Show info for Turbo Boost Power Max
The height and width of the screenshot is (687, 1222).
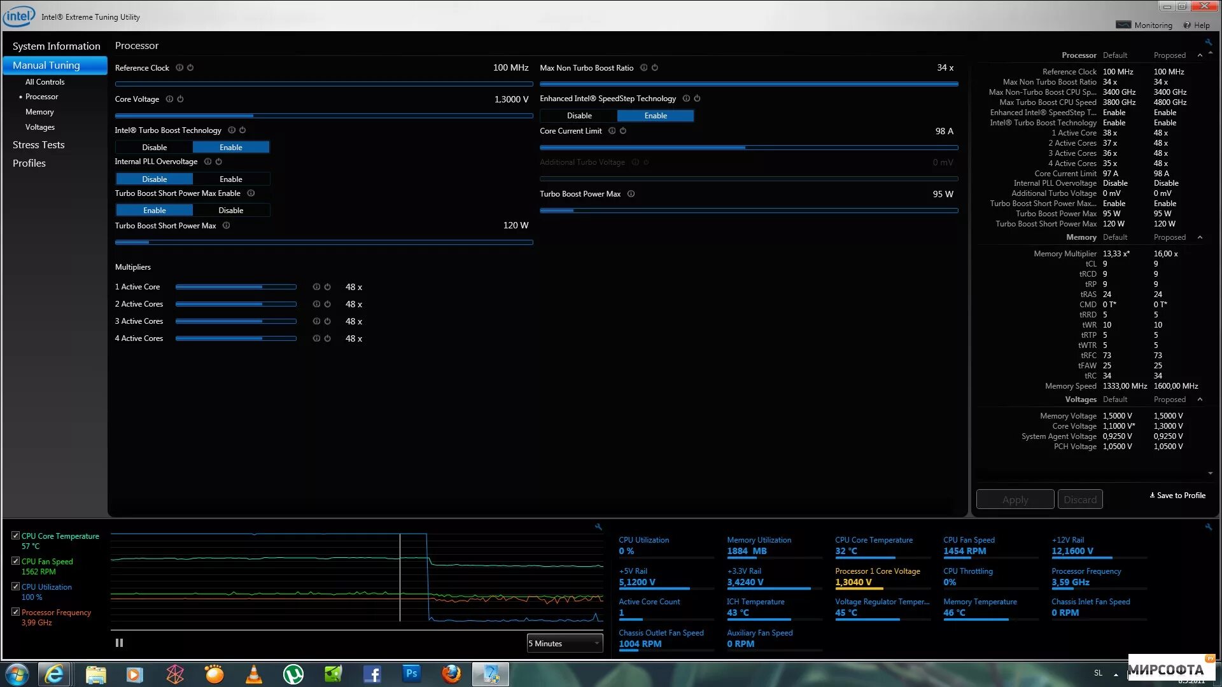(x=631, y=194)
